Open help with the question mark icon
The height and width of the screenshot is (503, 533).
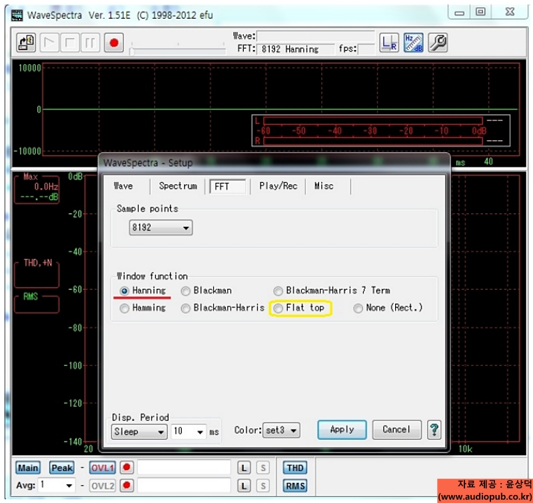[x=434, y=430]
